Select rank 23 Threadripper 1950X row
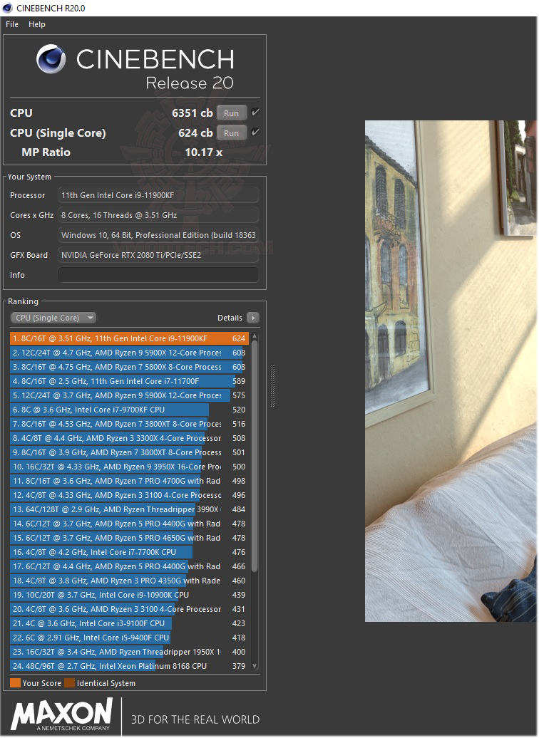The image size is (539, 738). click(129, 652)
